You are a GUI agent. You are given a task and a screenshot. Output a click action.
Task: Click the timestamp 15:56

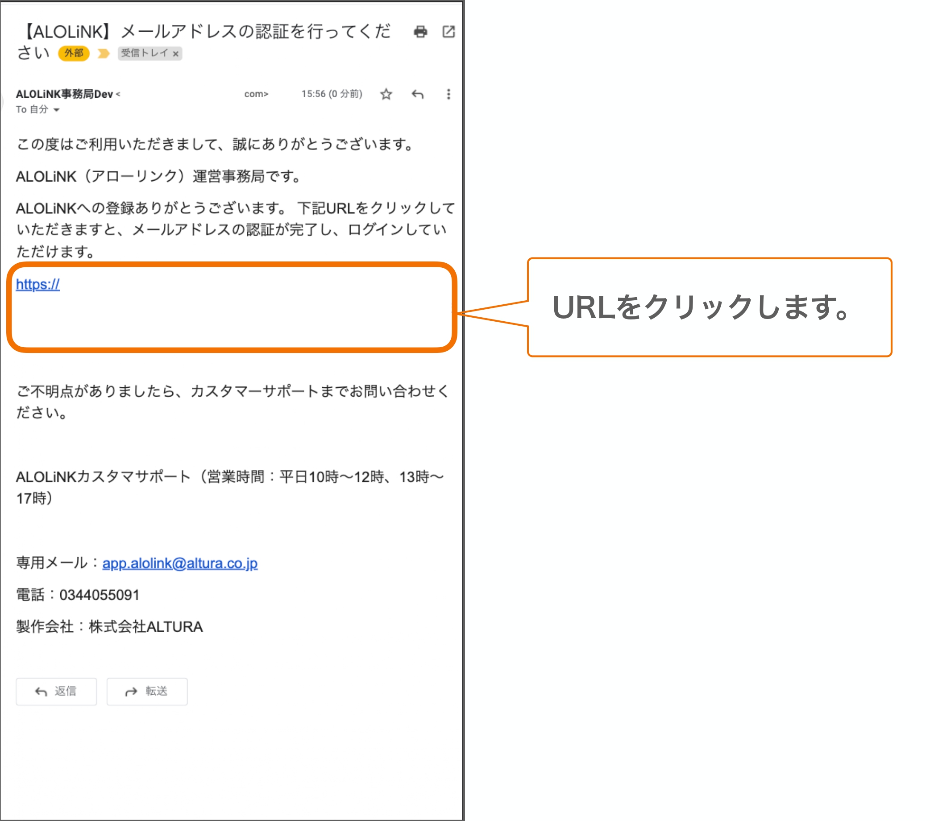pyautogui.click(x=313, y=94)
